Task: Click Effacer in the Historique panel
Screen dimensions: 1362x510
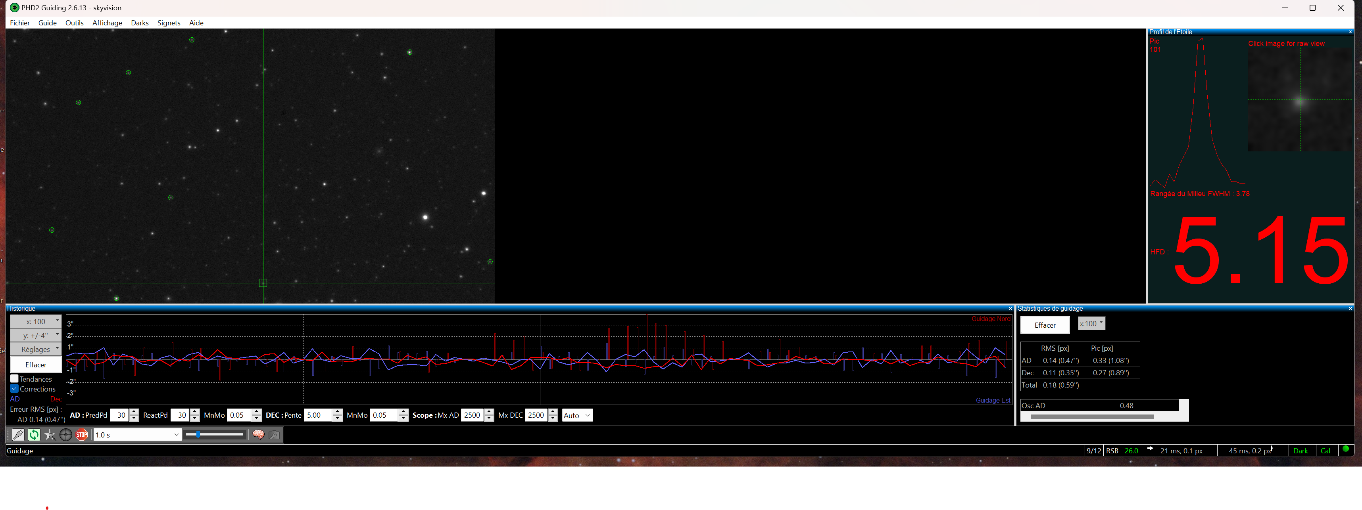Action: click(36, 365)
